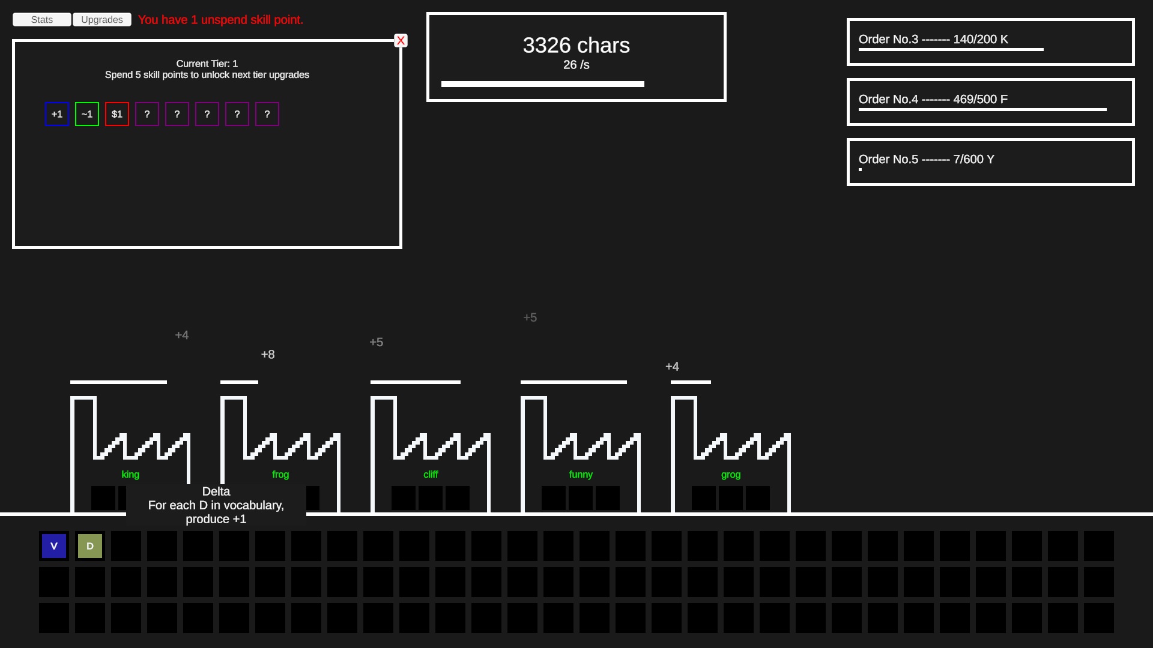This screenshot has width=1153, height=648.
Task: Open the Stats tab
Action: click(x=42, y=20)
